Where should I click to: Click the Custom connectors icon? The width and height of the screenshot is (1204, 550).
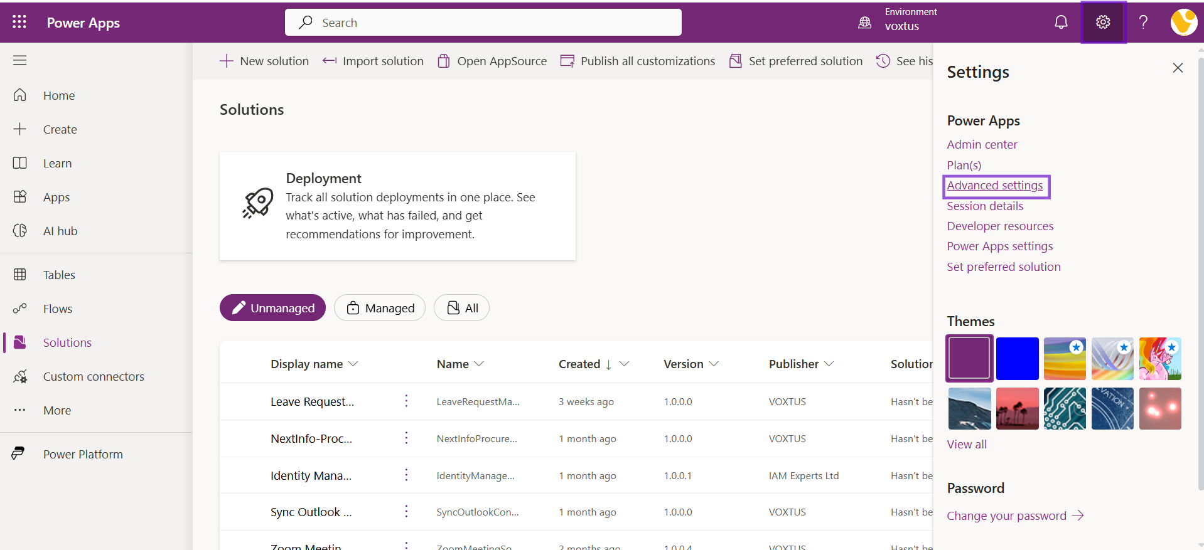coord(20,376)
